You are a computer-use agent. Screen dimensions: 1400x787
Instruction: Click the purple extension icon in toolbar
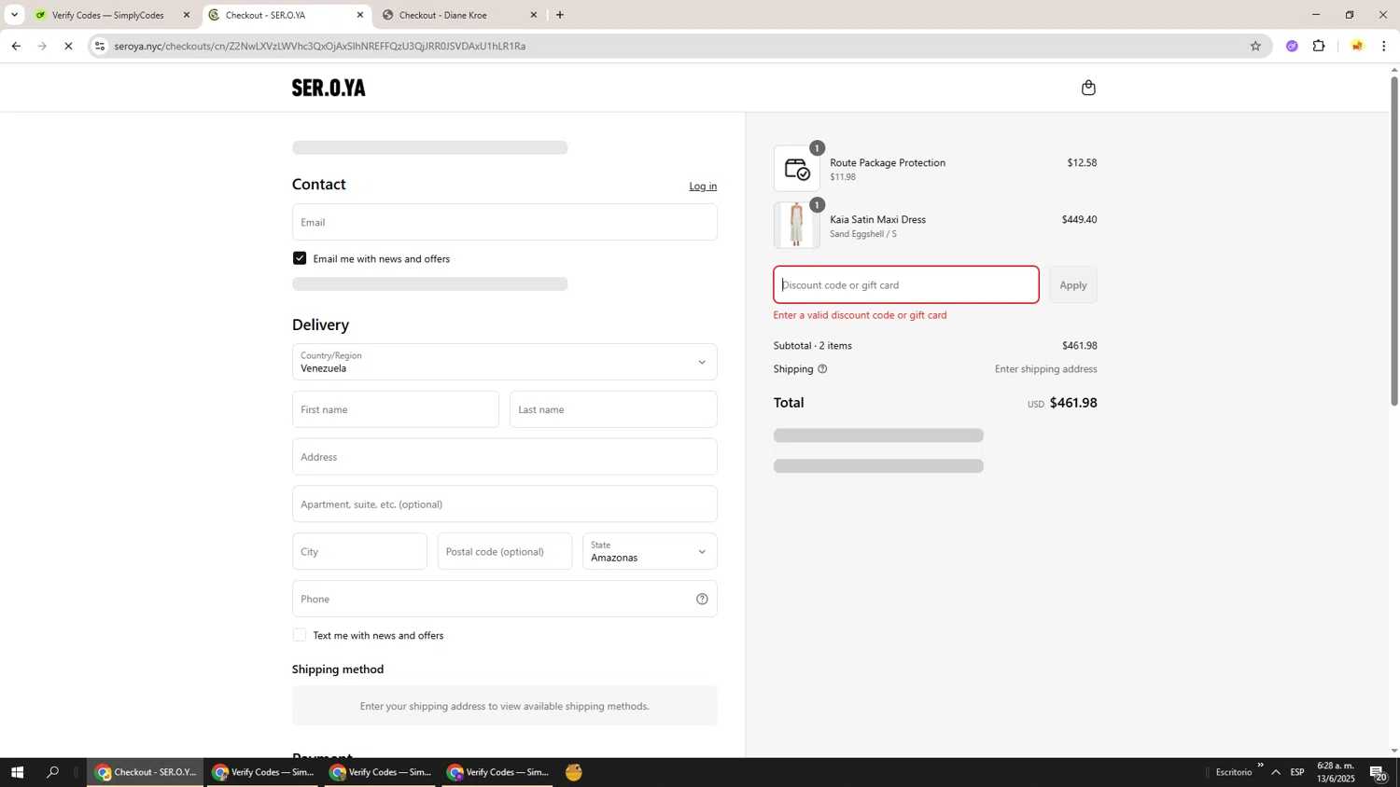tap(1292, 46)
